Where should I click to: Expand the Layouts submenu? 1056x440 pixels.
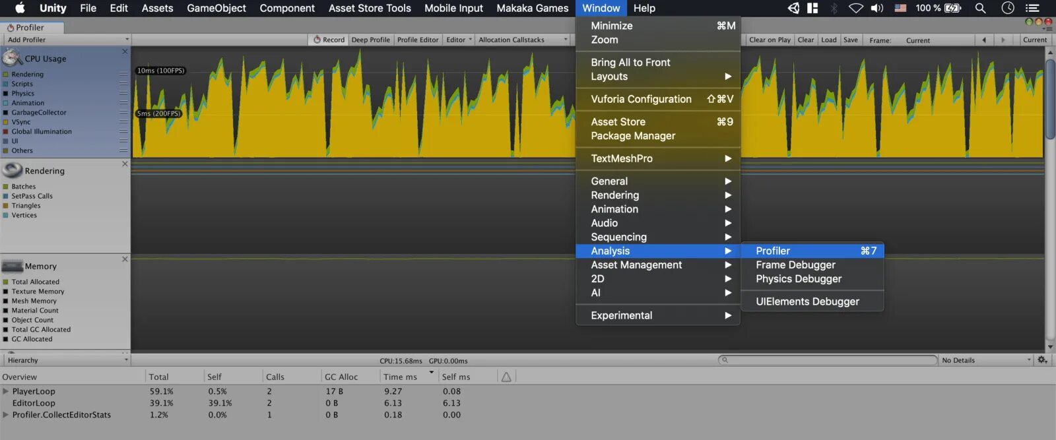point(658,77)
